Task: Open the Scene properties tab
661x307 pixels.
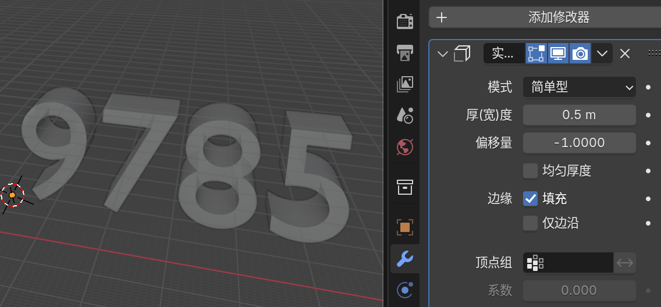Action: pyautogui.click(x=405, y=115)
